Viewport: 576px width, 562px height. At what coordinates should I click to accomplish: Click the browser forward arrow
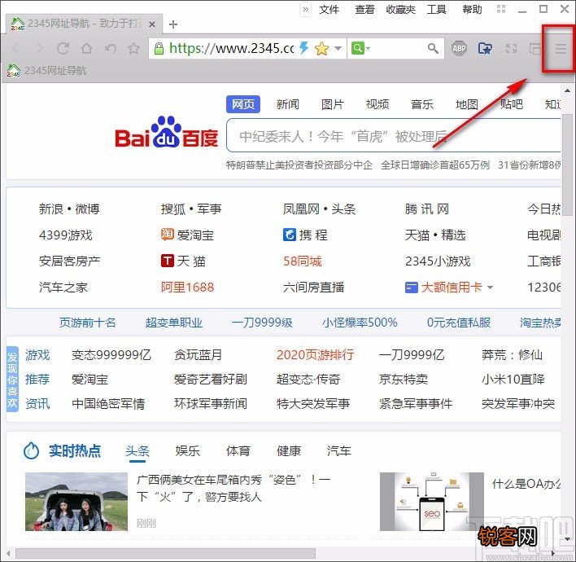point(39,48)
